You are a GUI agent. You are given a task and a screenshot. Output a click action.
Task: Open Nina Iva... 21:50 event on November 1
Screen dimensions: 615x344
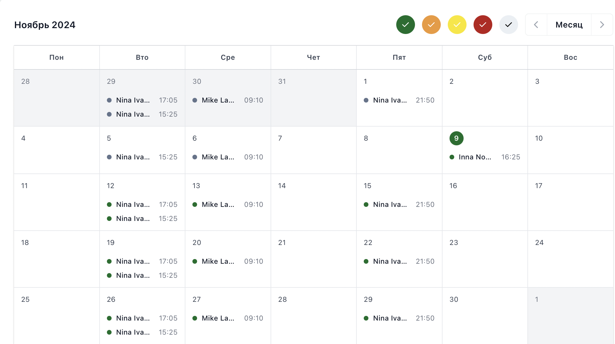(399, 100)
